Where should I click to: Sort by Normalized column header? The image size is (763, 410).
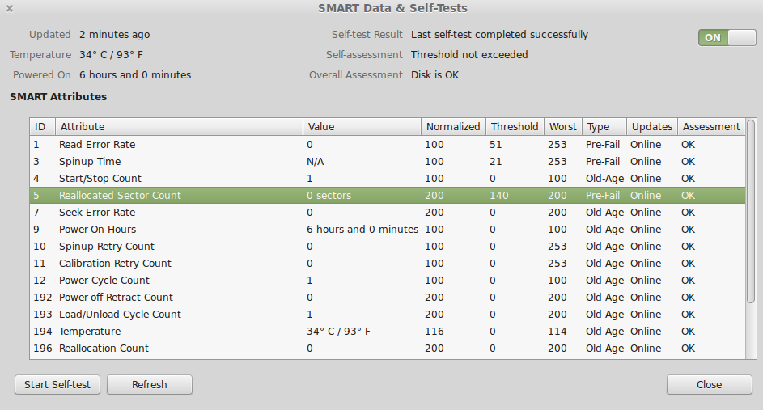(x=454, y=126)
